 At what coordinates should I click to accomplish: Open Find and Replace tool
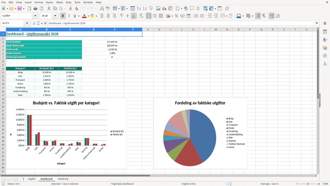click(x=102, y=9)
